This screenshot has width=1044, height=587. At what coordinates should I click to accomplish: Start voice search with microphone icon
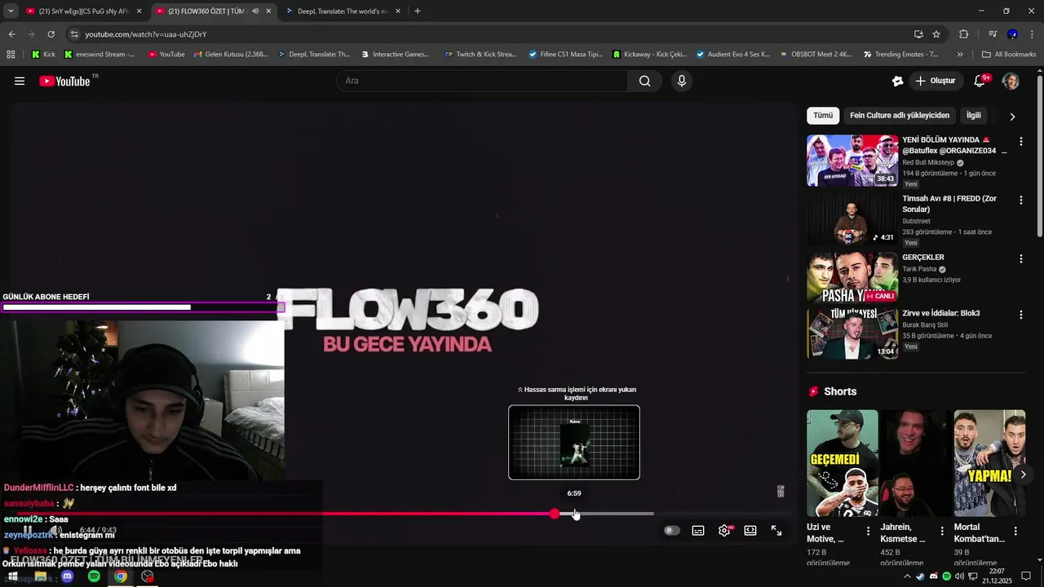pyautogui.click(x=682, y=81)
